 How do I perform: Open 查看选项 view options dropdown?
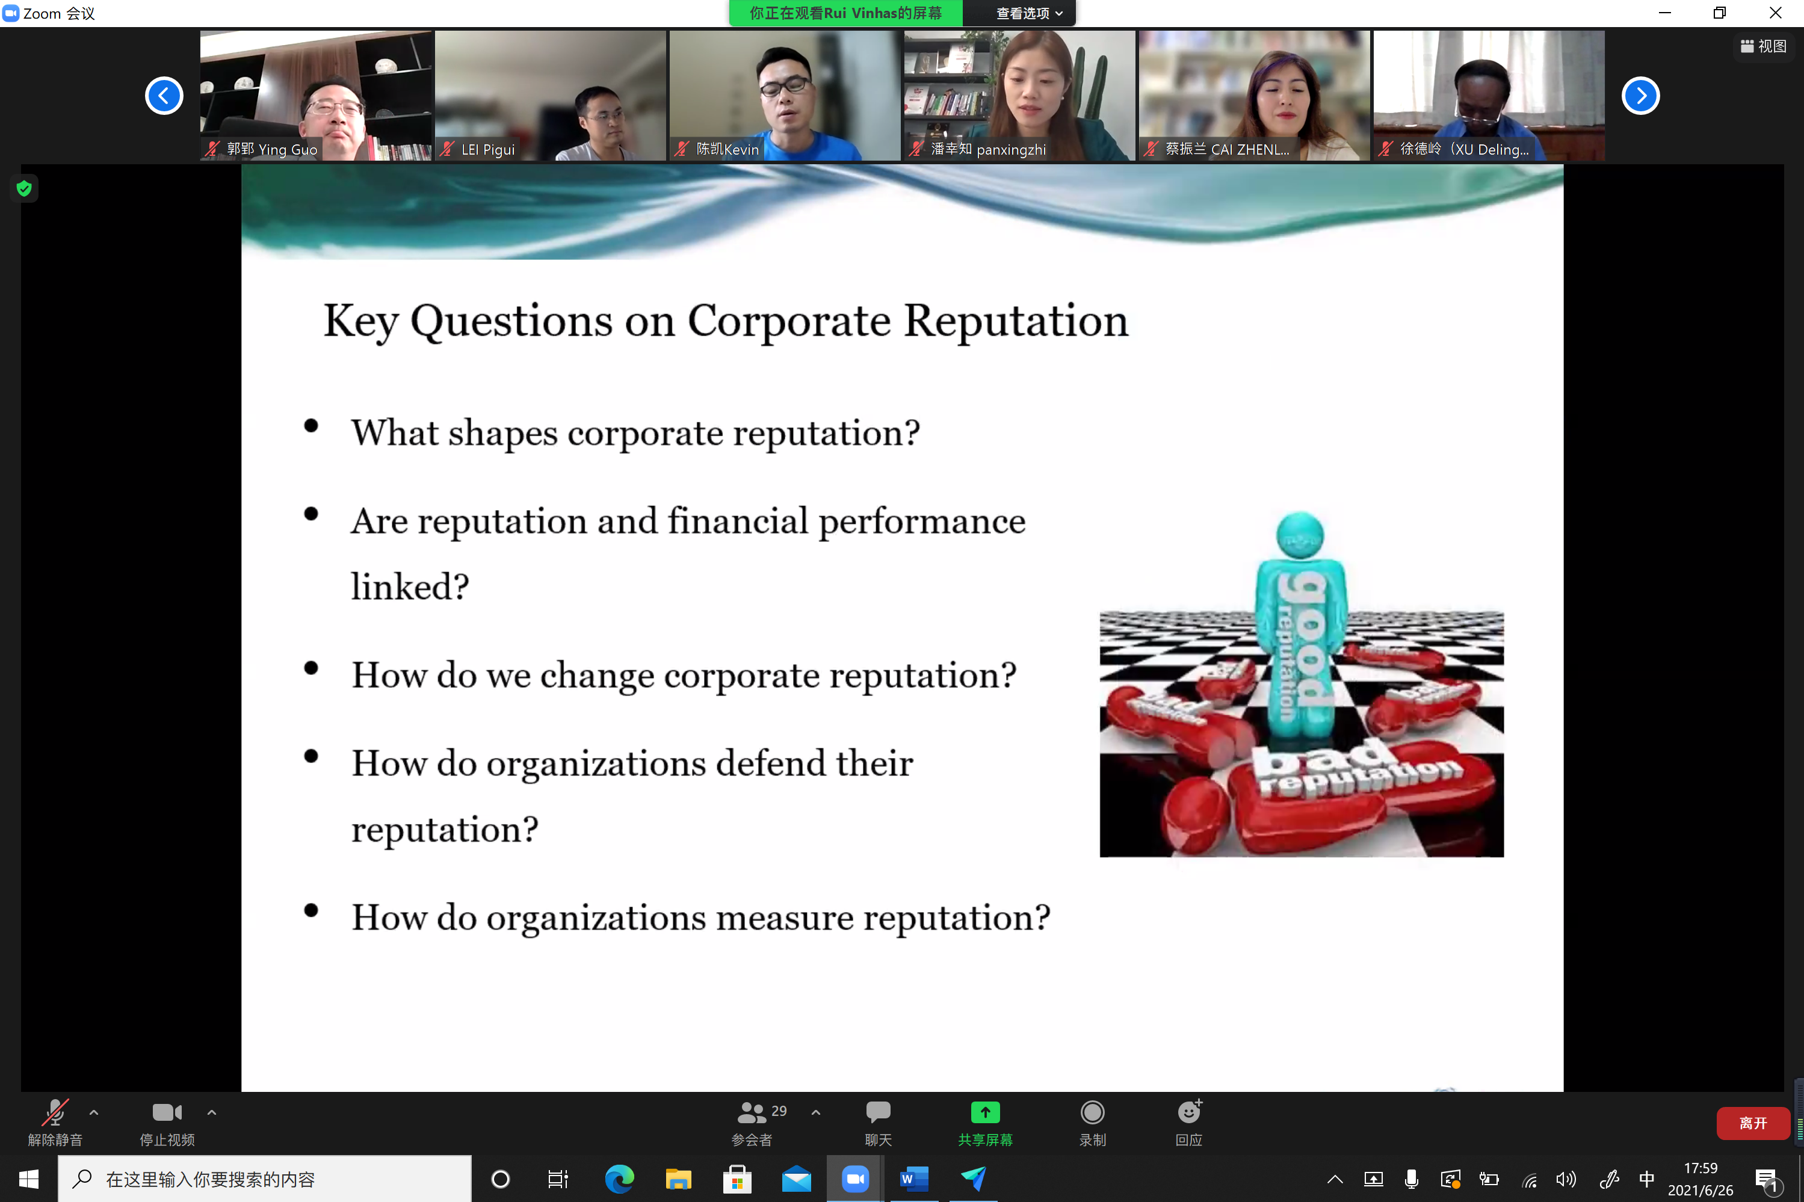coord(1028,13)
